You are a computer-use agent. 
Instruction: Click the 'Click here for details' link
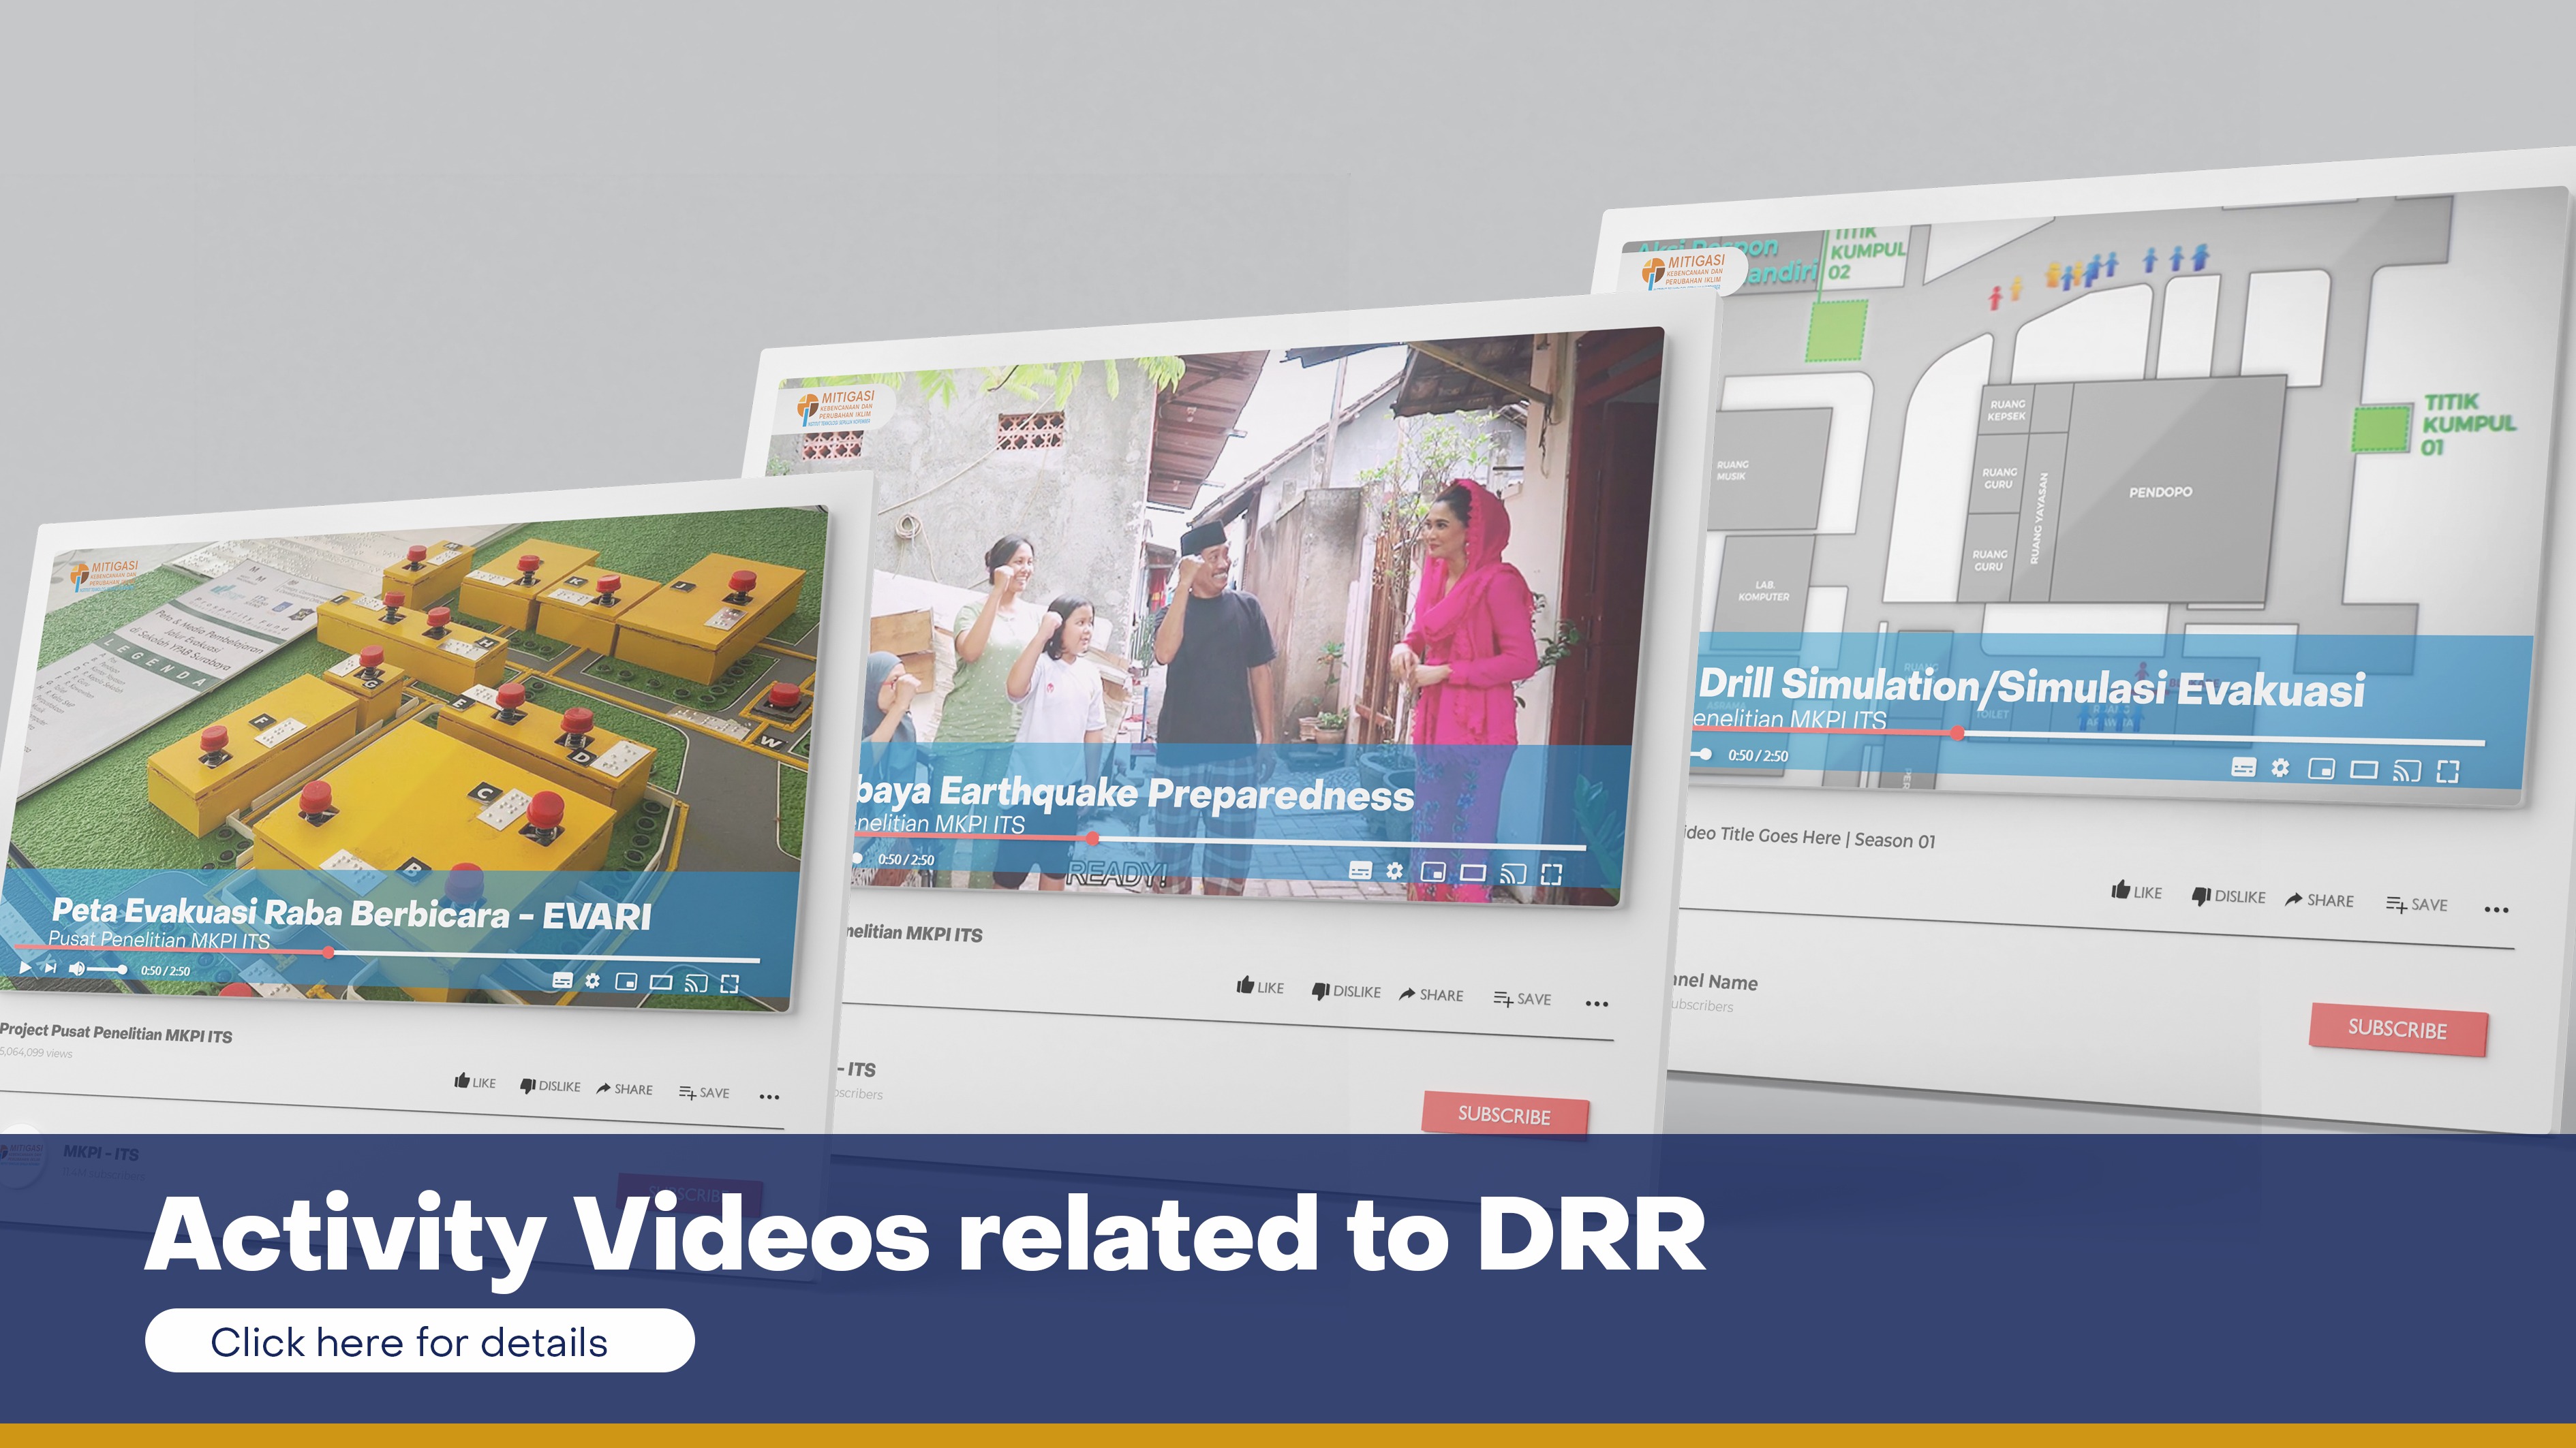(419, 1341)
